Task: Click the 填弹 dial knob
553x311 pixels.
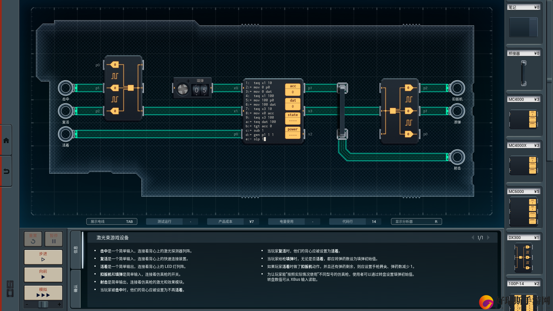Action: tap(183, 90)
